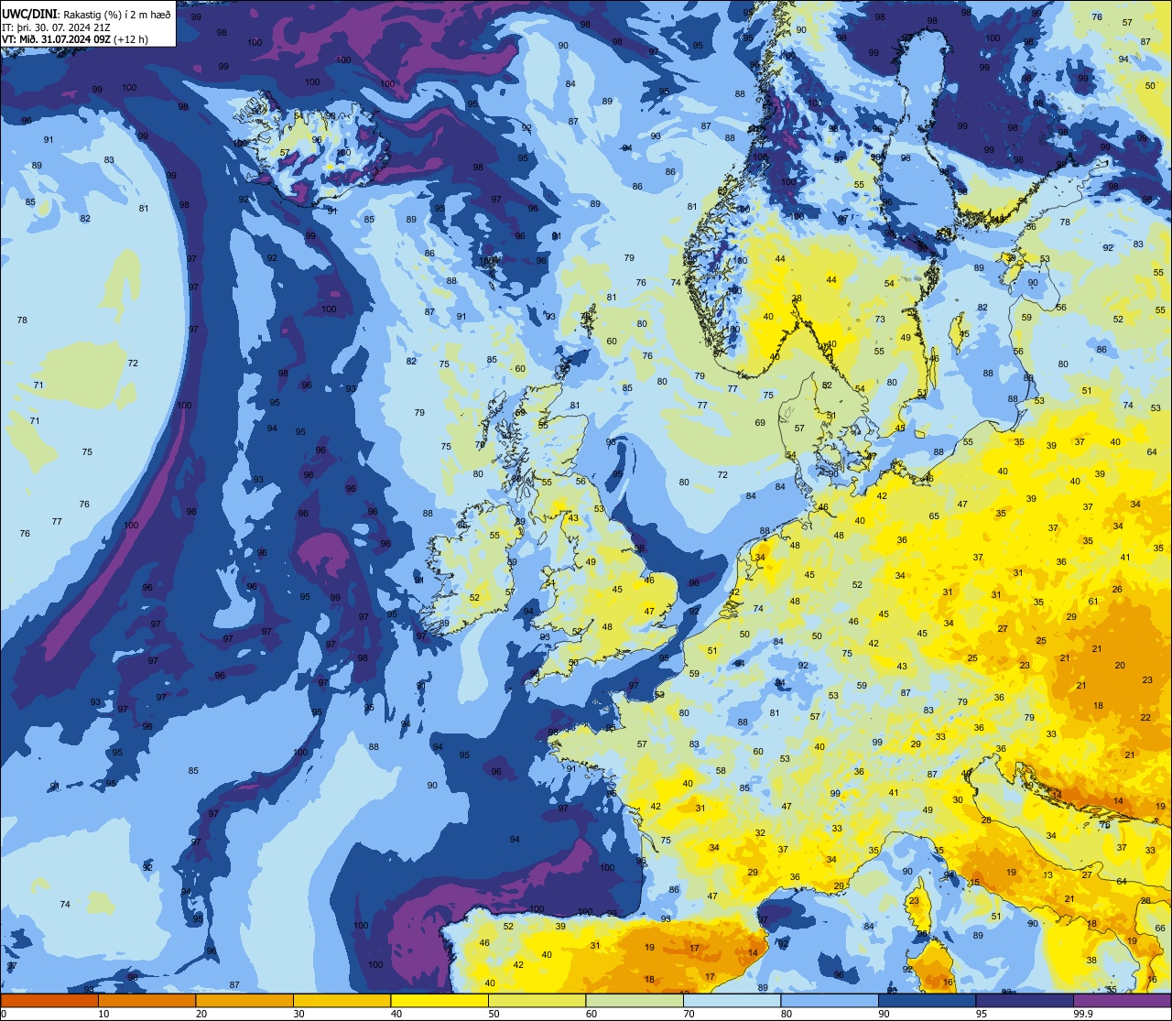
Task: Click the legend scale label '80'
Action: (787, 1014)
